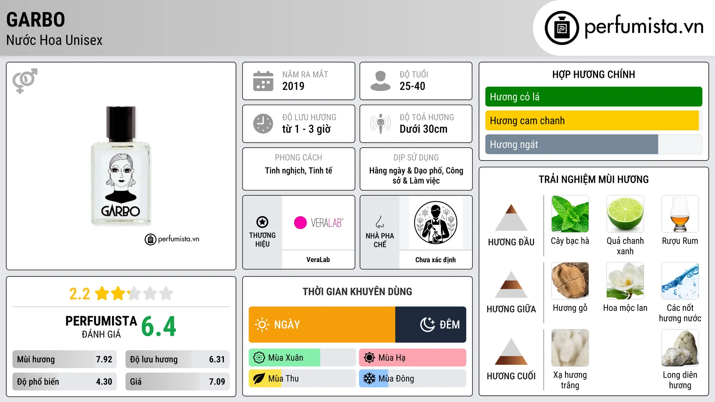Click the Rượu Rum note label
The height and width of the screenshot is (402, 715).
pyautogui.click(x=680, y=241)
